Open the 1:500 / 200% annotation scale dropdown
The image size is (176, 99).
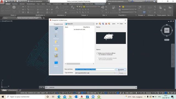130,93
